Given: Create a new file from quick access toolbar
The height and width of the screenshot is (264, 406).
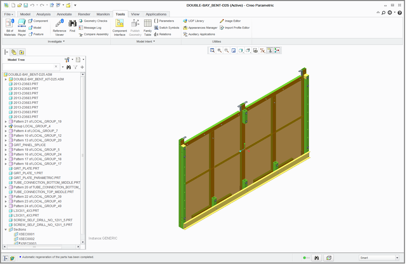Looking at the screenshot, I should point(13,5).
